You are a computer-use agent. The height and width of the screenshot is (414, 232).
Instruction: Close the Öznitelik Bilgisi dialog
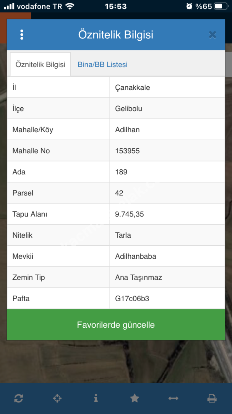pyautogui.click(x=213, y=35)
